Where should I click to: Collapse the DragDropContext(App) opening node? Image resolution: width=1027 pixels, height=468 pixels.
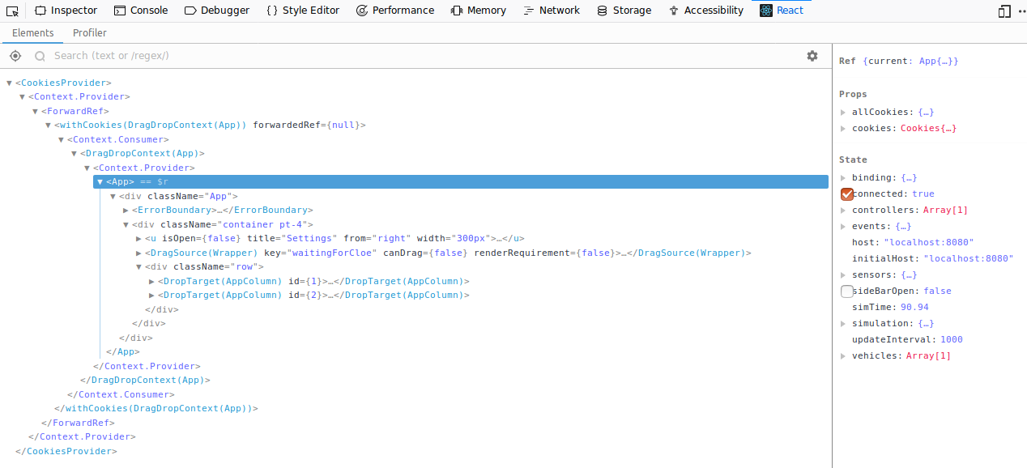(74, 154)
